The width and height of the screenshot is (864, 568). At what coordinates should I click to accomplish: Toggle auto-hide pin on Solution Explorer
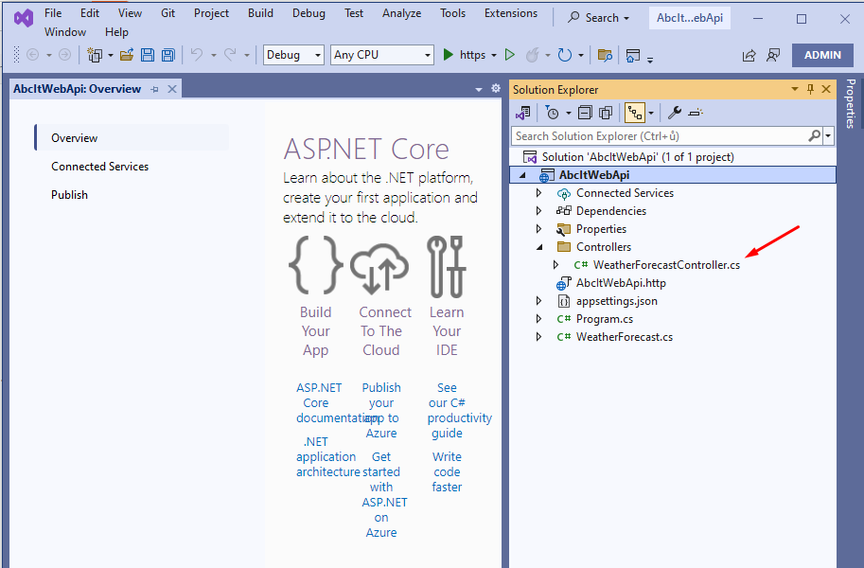(810, 89)
